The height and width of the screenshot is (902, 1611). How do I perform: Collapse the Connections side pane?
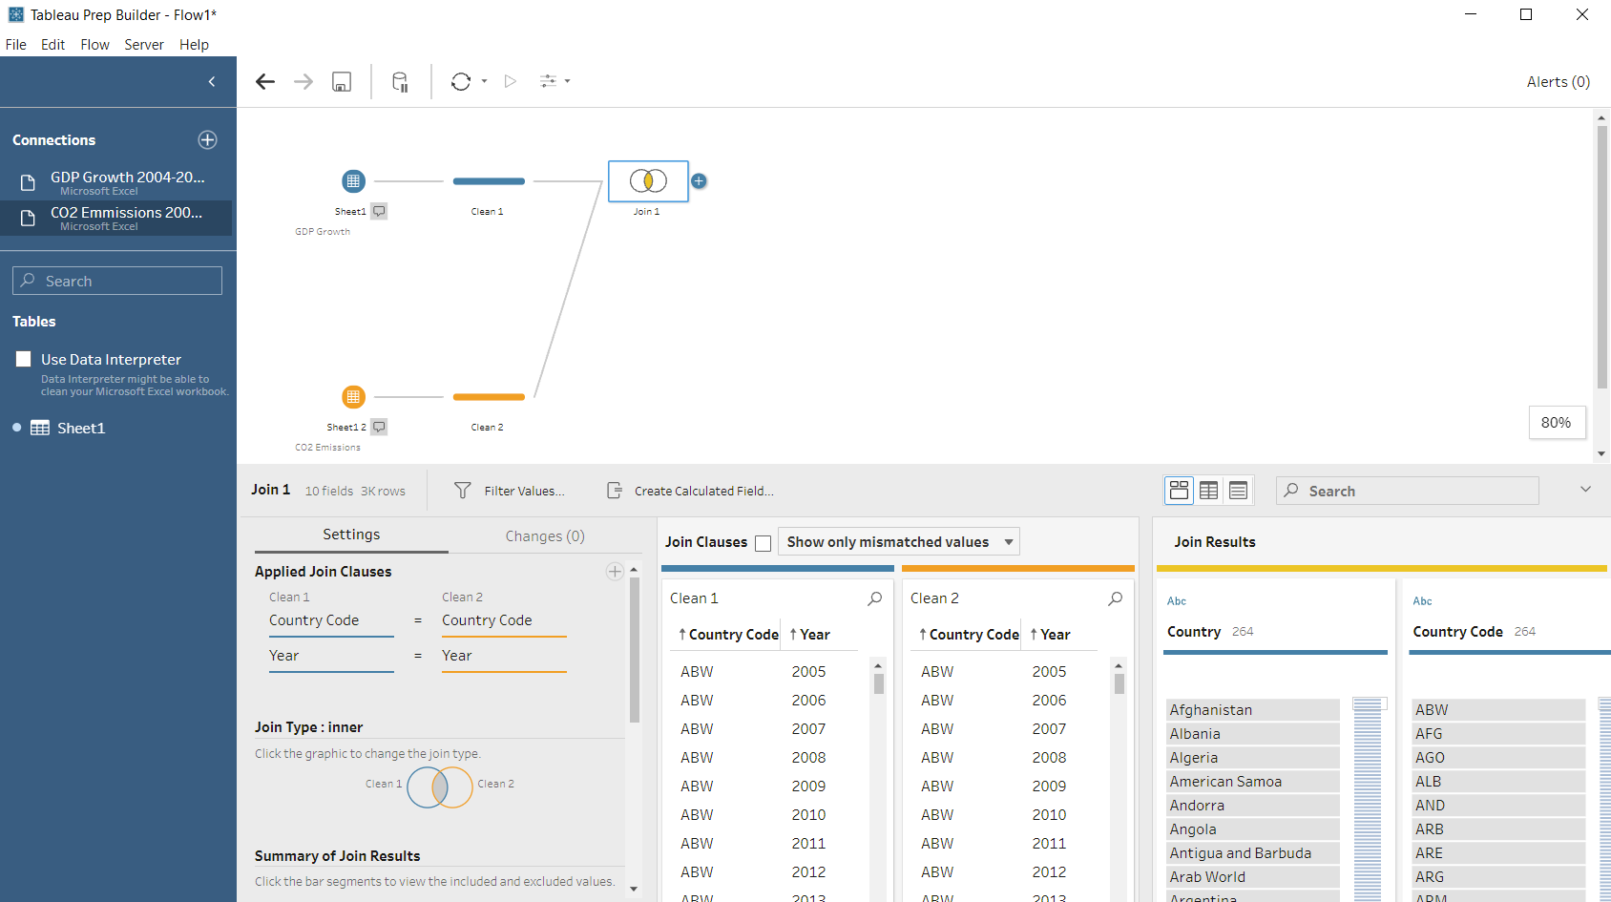tap(212, 82)
